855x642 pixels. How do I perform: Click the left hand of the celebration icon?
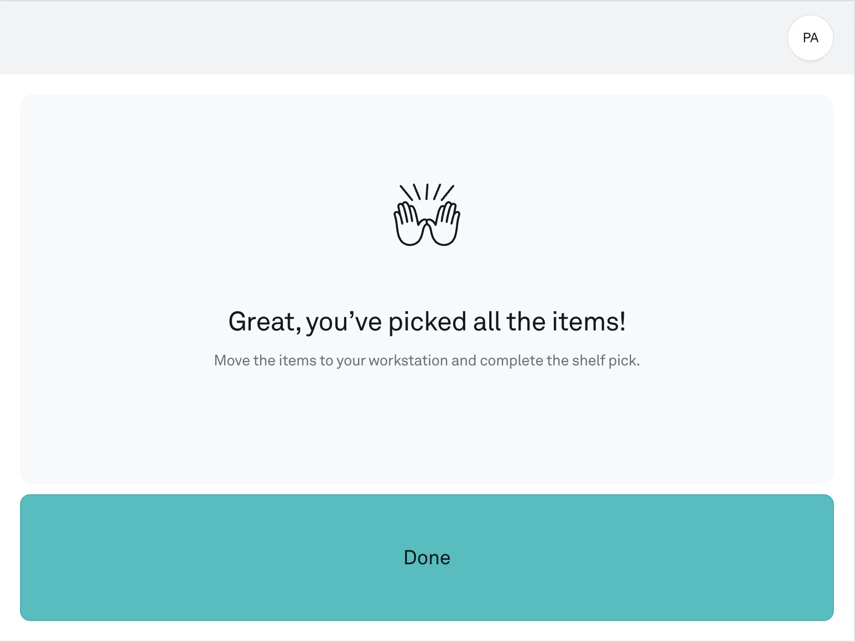(409, 224)
